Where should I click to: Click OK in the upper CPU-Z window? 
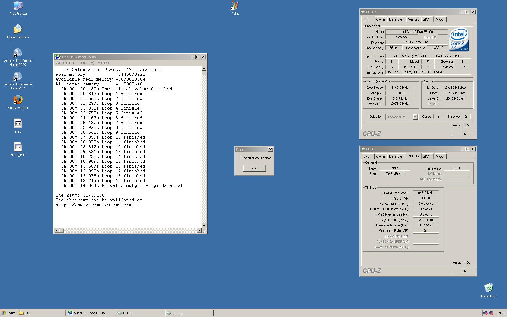point(464,134)
